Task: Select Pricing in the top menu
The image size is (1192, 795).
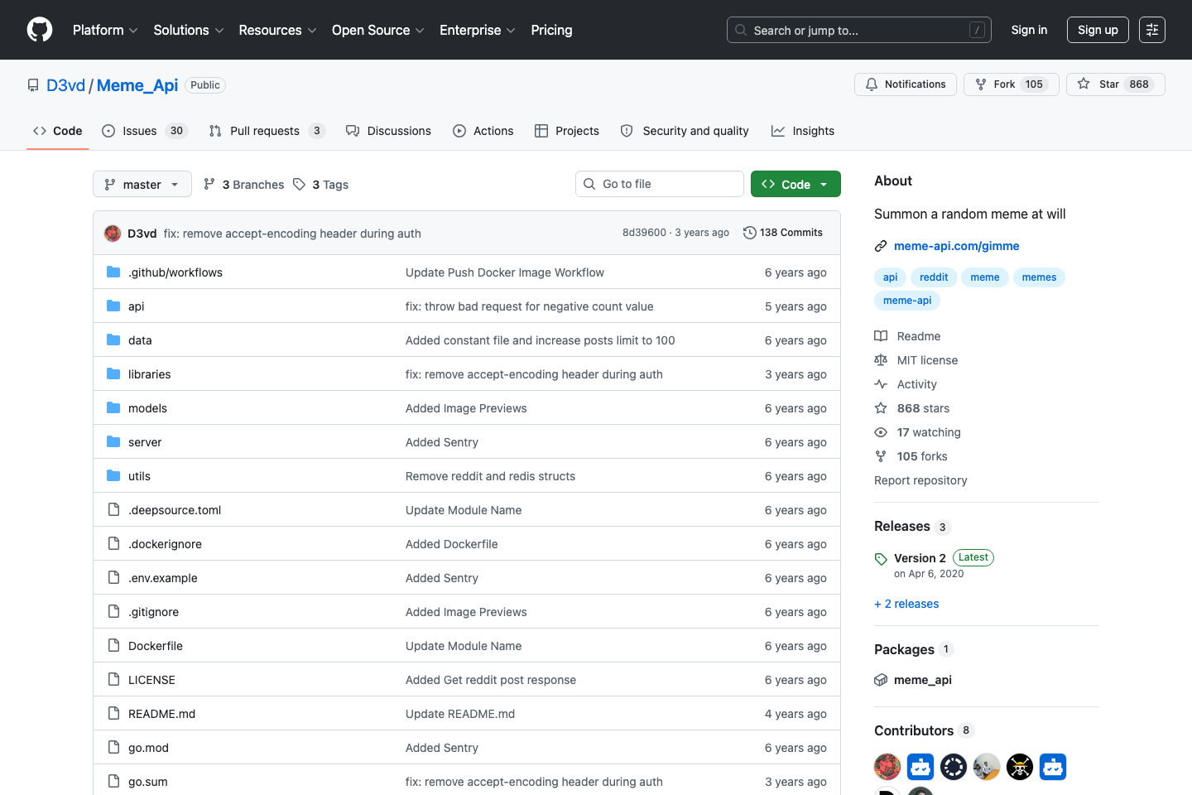Action: click(551, 30)
